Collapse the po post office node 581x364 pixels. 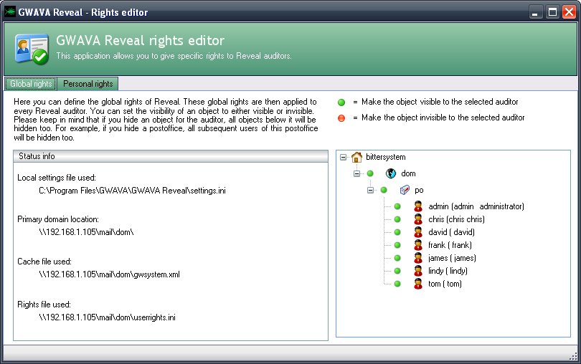tap(371, 190)
